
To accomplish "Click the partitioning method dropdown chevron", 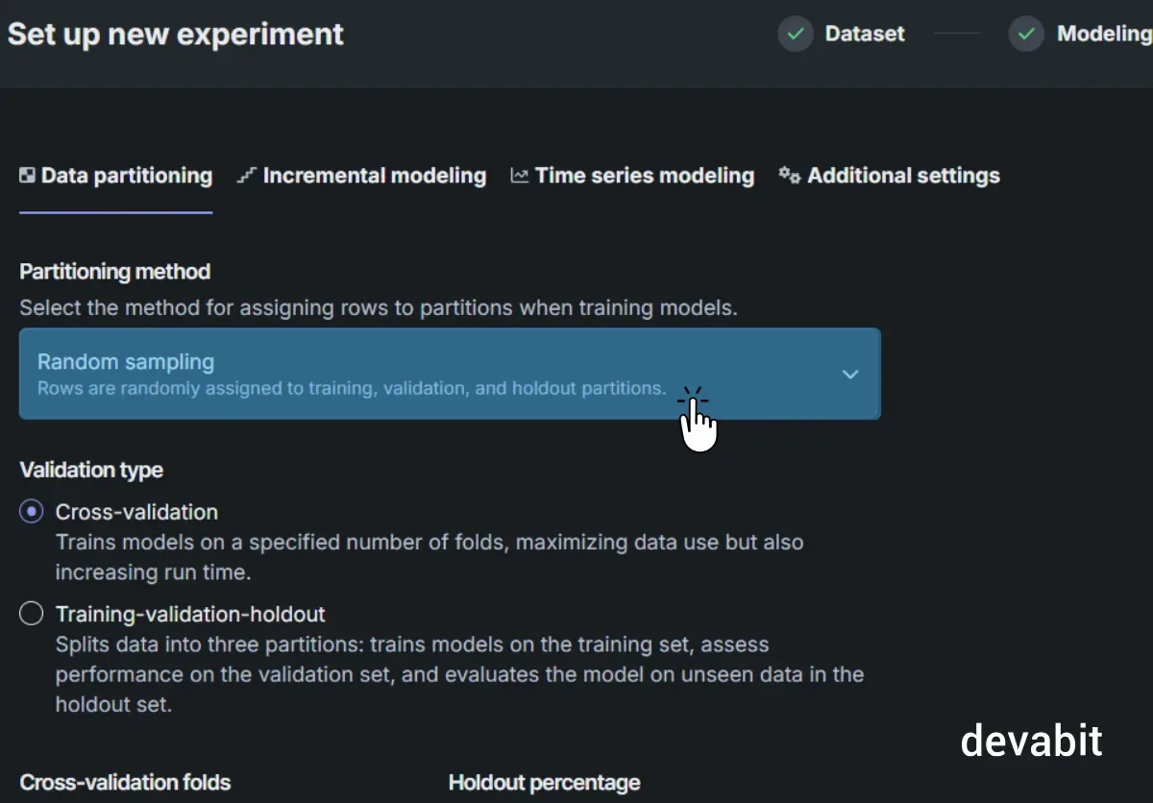I will point(850,375).
